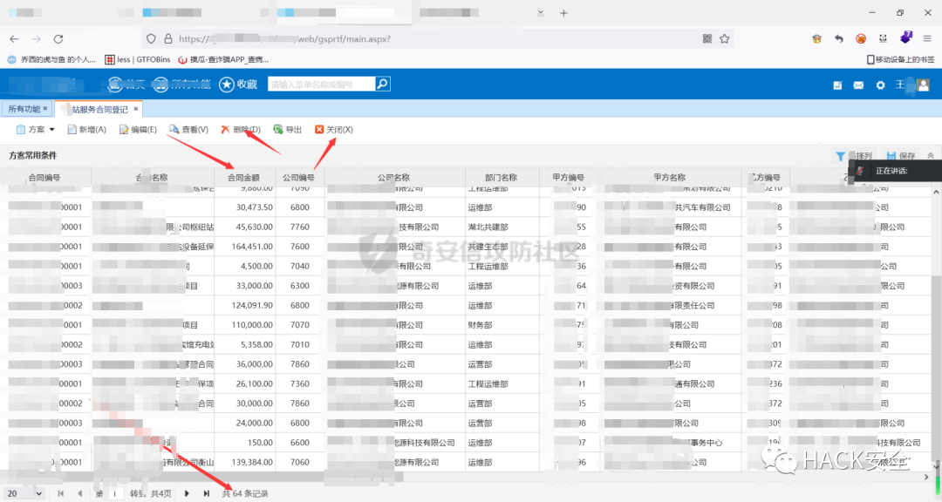This screenshot has height=502, width=942.
Task: Click the company number cell 7760
Action: 300,227
